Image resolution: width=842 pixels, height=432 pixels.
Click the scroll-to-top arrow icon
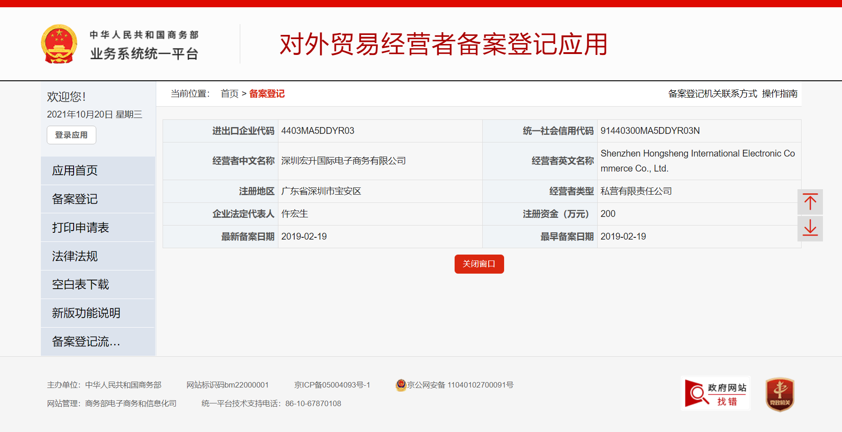[x=810, y=202]
